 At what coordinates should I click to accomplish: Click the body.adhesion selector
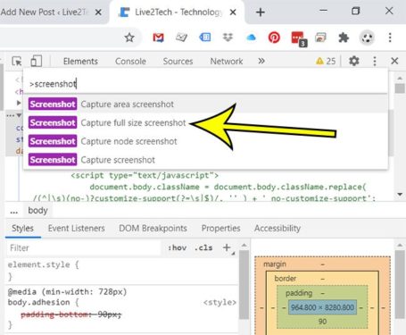39,303
